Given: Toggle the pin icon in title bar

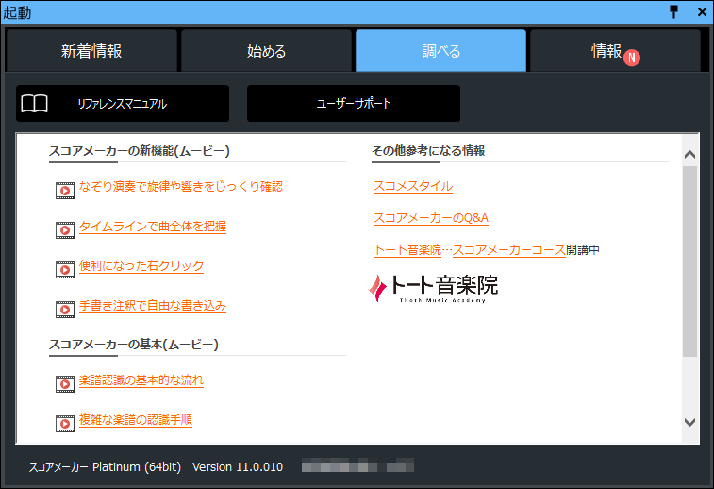Looking at the screenshot, I should 673,11.
